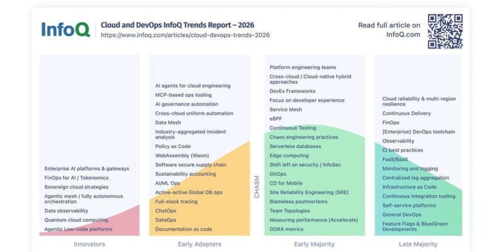Click 'Service Mesh' in Early Majority

(x=286, y=109)
